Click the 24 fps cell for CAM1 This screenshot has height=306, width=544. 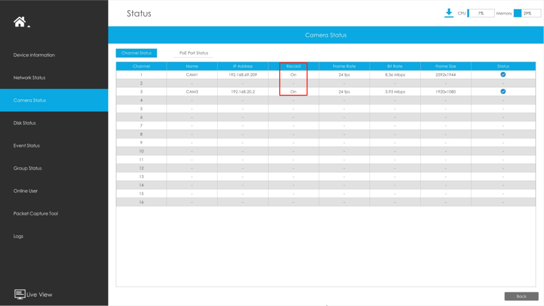tap(344, 74)
